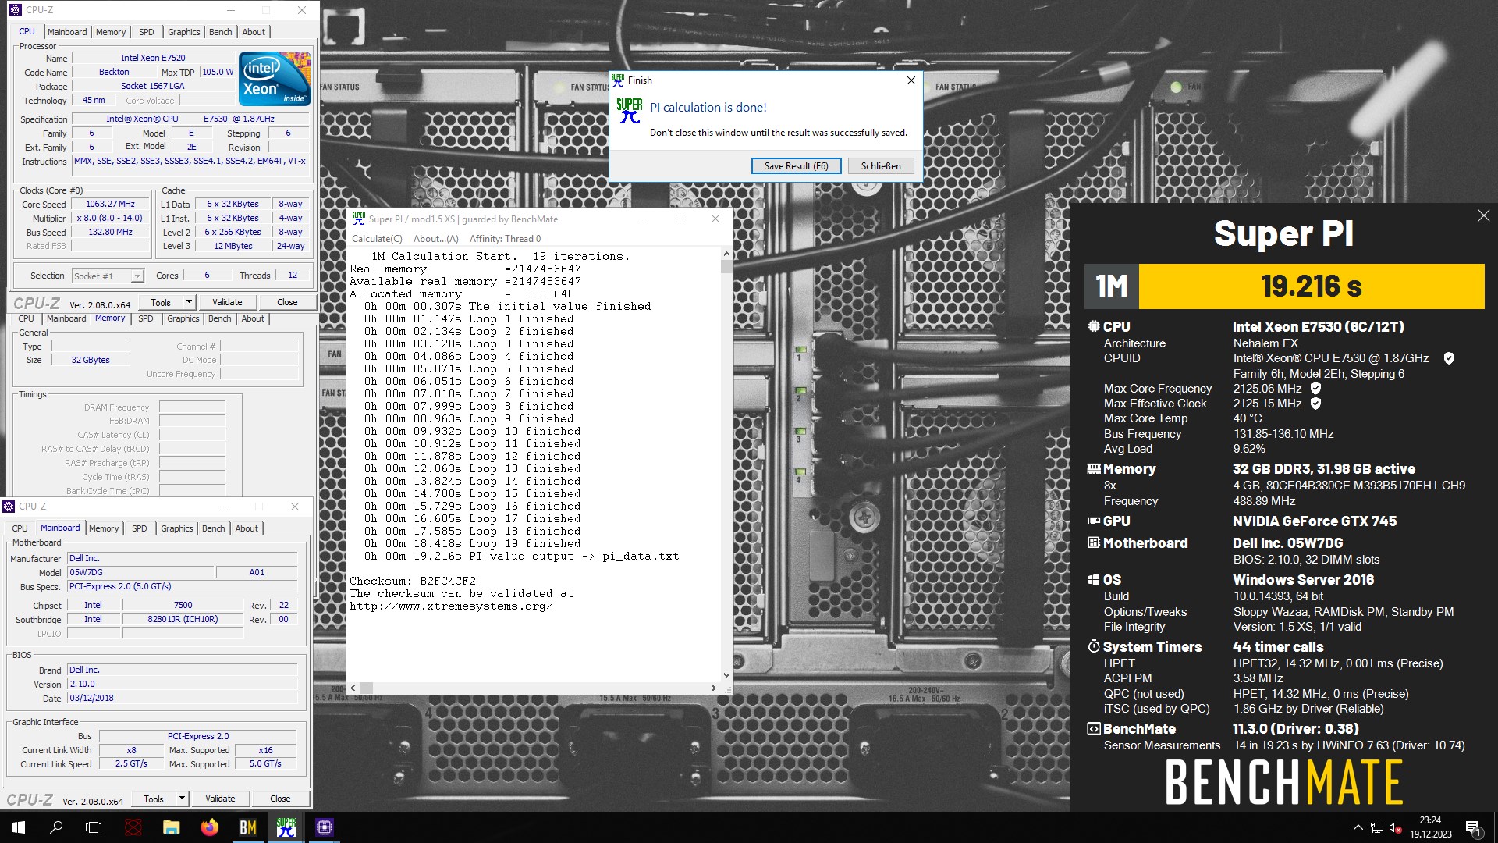Open Task View on taskbar
The height and width of the screenshot is (843, 1498).
click(94, 827)
